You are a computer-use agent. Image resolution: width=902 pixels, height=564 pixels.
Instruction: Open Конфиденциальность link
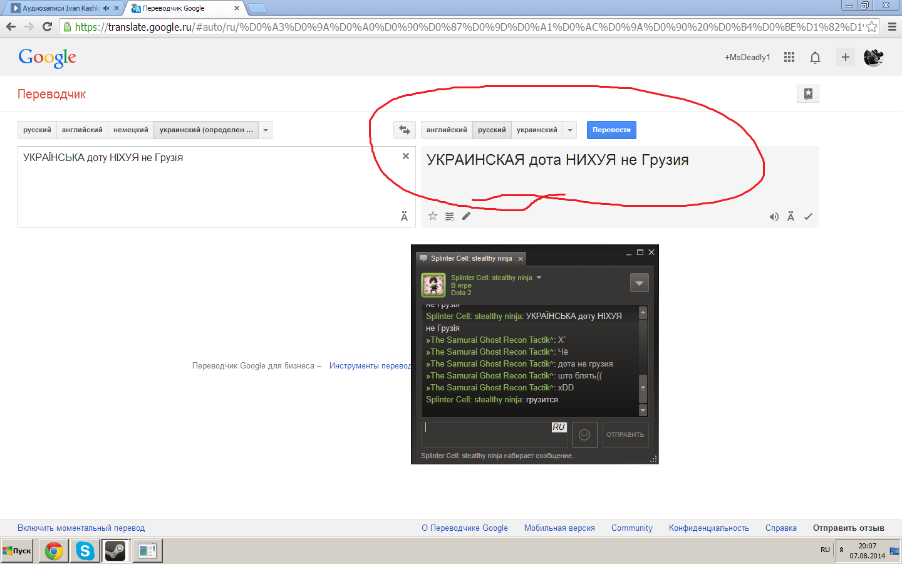coord(709,528)
